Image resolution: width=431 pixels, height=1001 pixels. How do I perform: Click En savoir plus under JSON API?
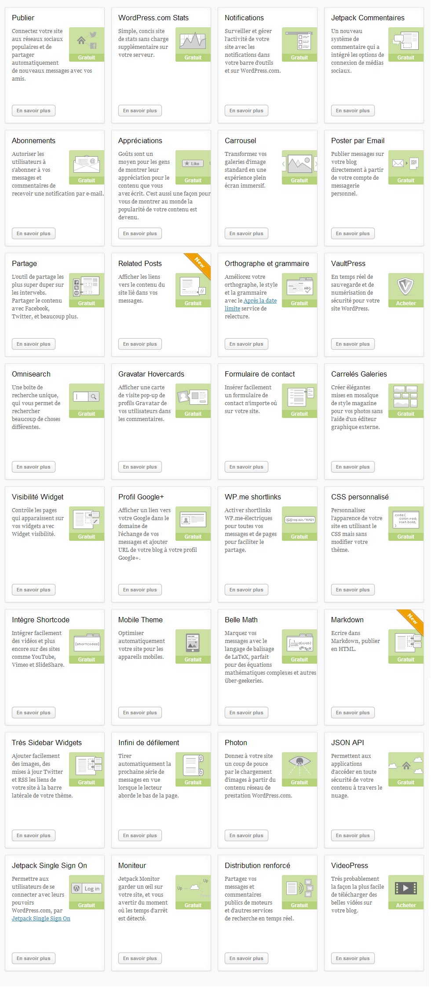[x=353, y=835]
